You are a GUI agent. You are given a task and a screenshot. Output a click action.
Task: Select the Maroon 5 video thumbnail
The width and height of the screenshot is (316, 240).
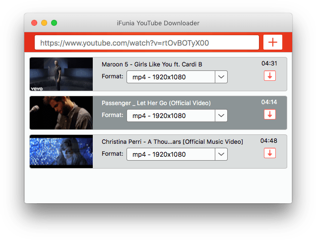pos(61,74)
